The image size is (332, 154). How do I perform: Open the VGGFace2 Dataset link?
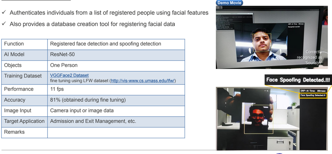coord(69,75)
